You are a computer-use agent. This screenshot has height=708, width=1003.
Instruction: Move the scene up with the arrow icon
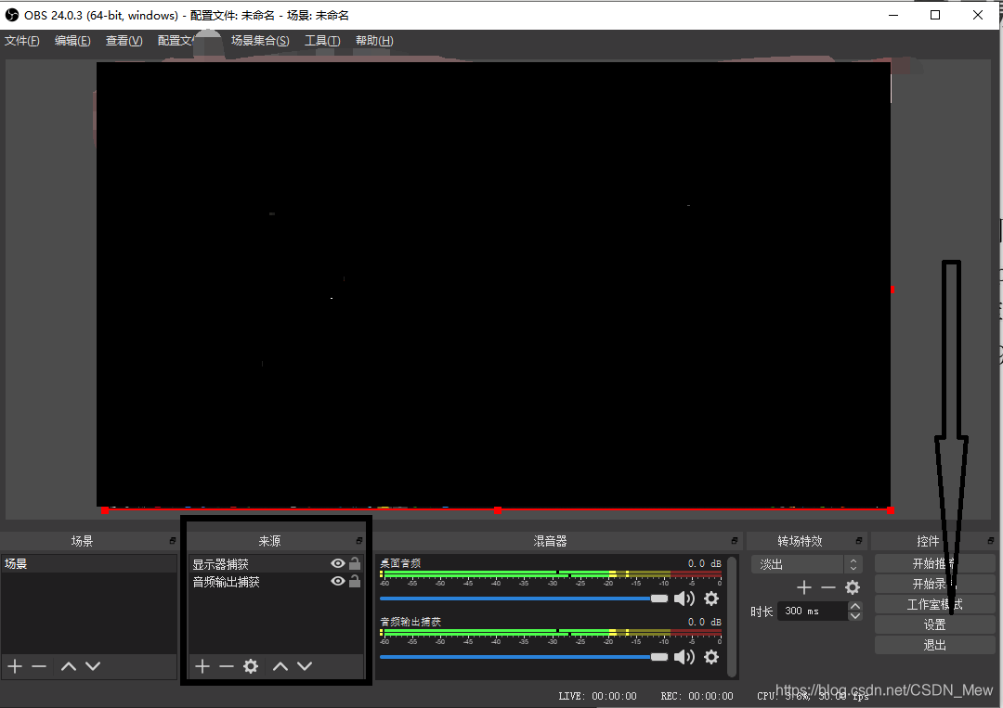[69, 666]
